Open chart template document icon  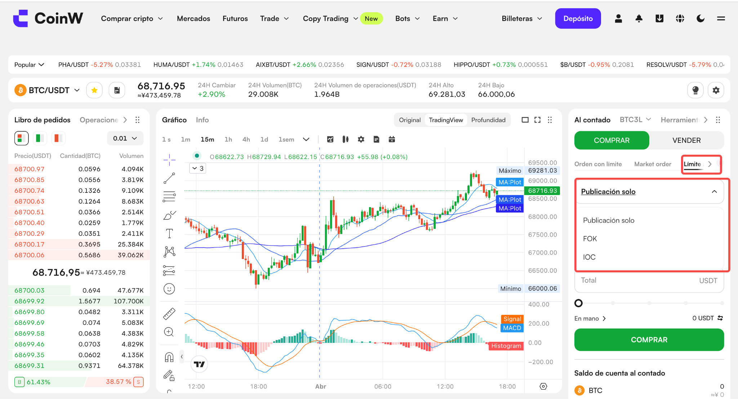377,139
